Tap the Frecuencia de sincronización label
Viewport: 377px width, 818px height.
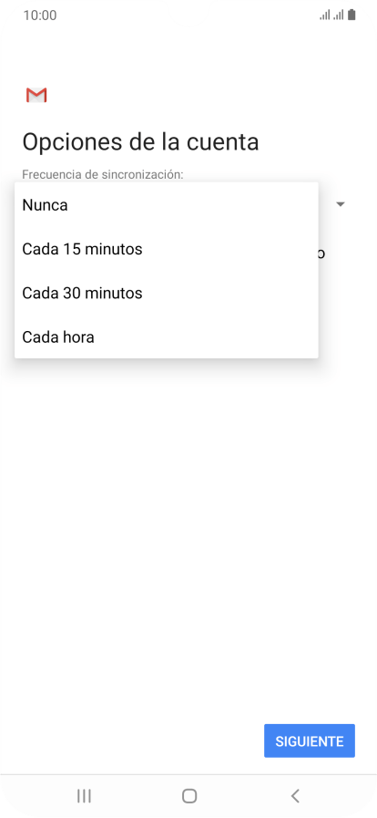[x=103, y=175]
